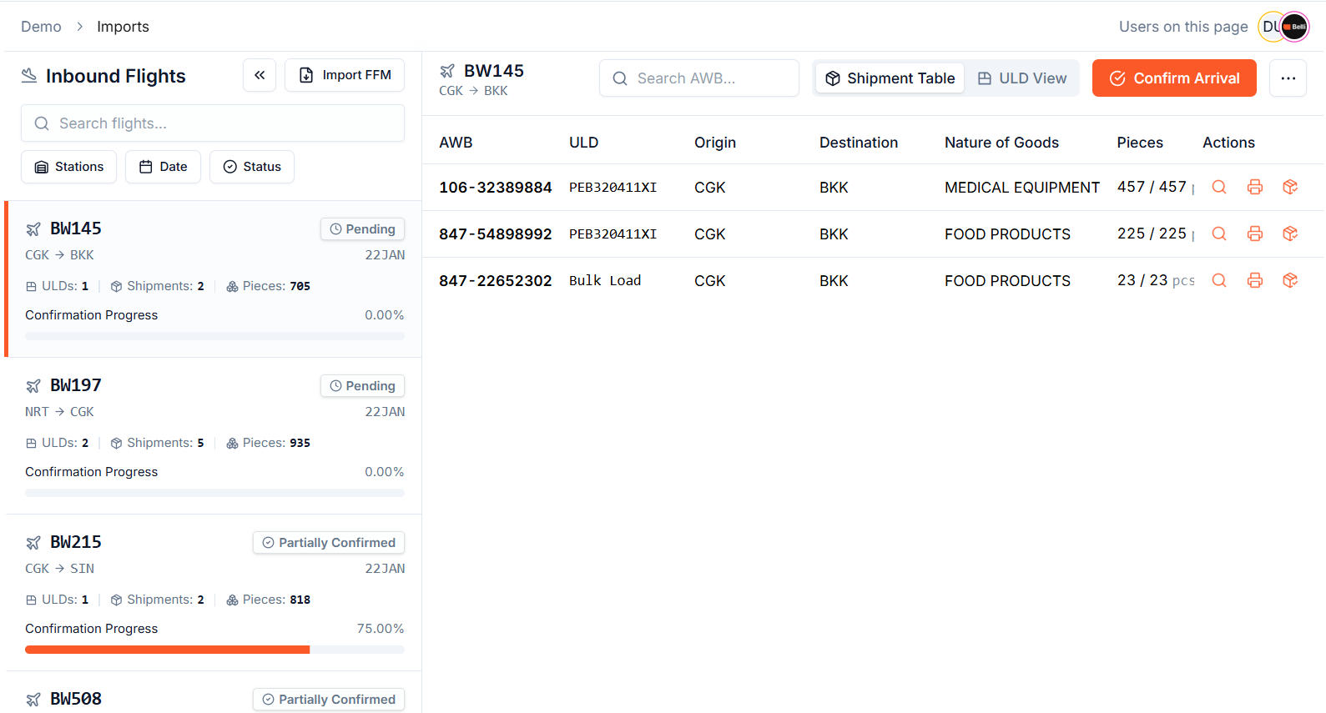
Task: Click the ULD column header
Action: pyautogui.click(x=583, y=143)
